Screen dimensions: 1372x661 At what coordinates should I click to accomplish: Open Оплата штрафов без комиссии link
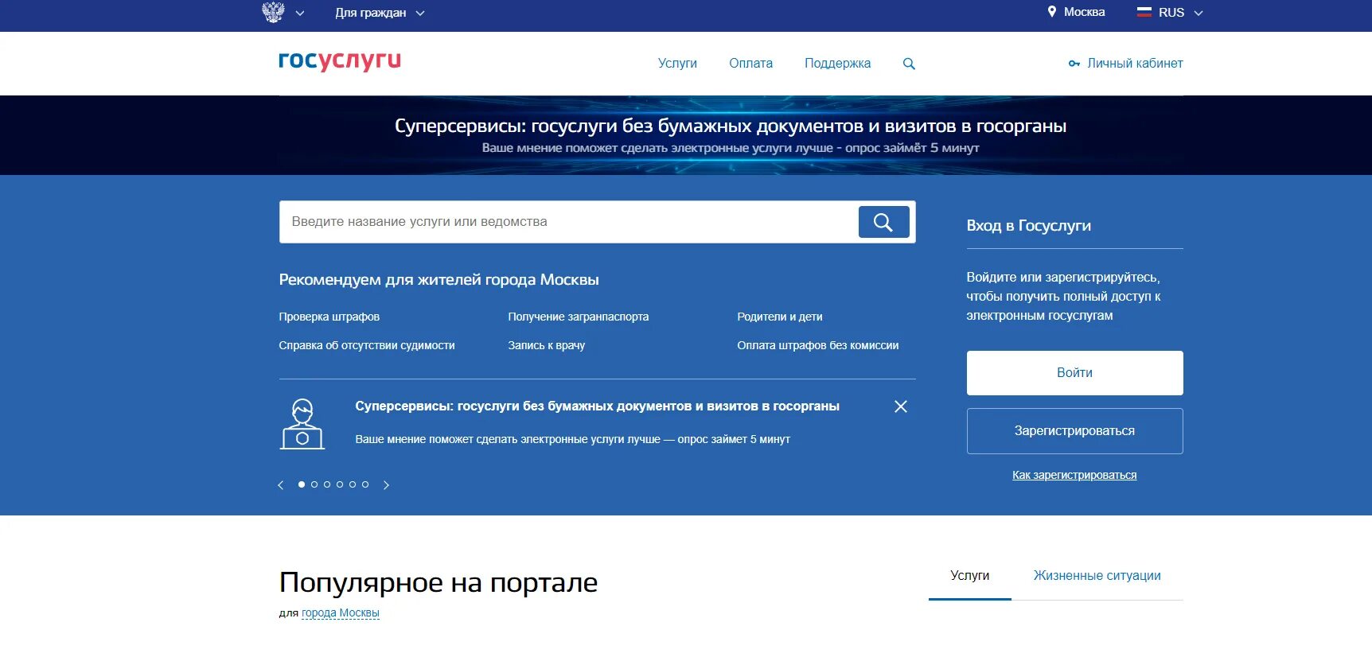[x=818, y=345]
